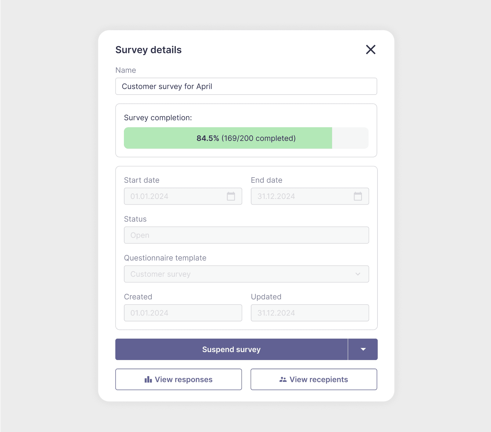The width and height of the screenshot is (491, 432).
Task: Click the Survey details heading
Action: coord(148,50)
